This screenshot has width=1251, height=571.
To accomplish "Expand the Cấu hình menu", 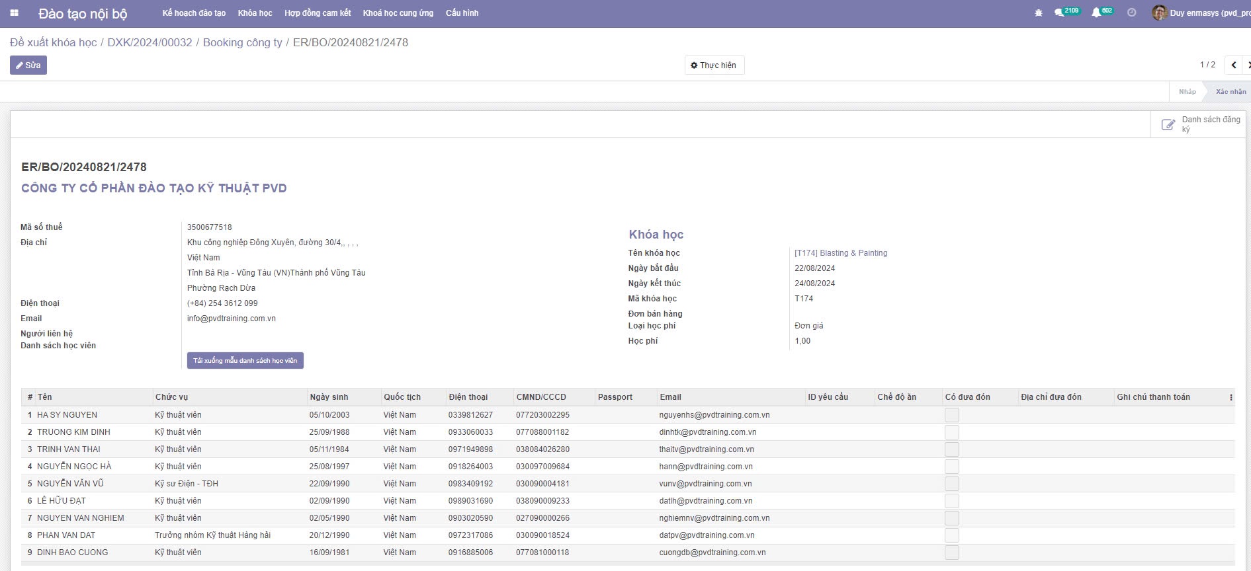I will coord(462,13).
